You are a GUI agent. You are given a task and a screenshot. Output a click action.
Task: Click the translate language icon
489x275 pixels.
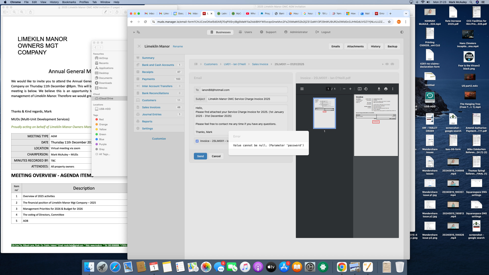point(138,32)
